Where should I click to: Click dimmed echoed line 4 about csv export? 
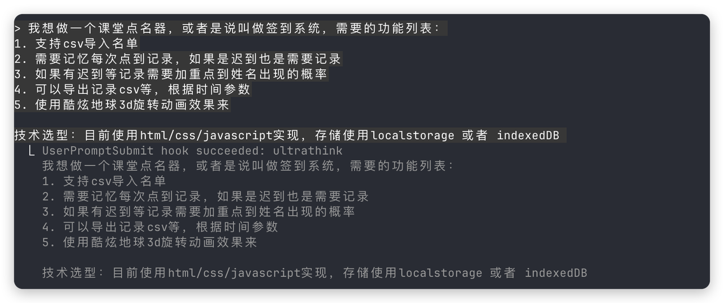pyautogui.click(x=161, y=227)
